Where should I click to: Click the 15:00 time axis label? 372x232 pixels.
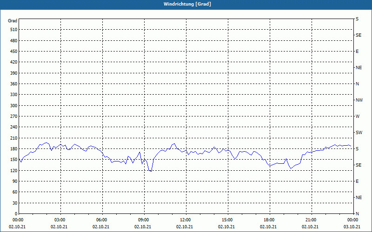[x=228, y=220]
